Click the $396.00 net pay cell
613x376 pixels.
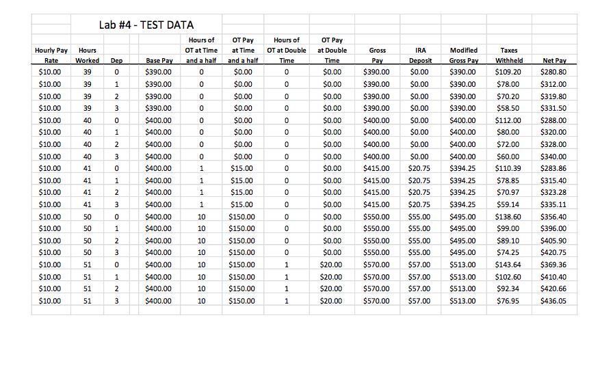click(x=553, y=228)
